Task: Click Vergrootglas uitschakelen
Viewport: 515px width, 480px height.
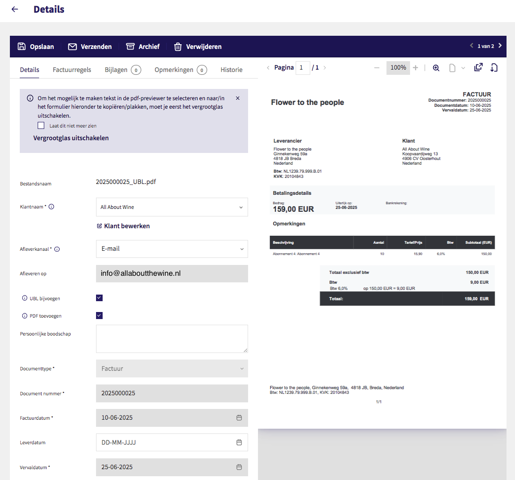Action: click(x=71, y=138)
